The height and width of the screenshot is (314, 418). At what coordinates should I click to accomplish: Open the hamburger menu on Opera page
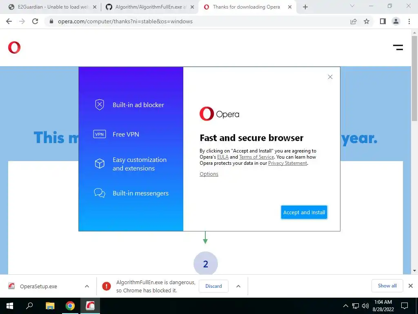pyautogui.click(x=398, y=47)
